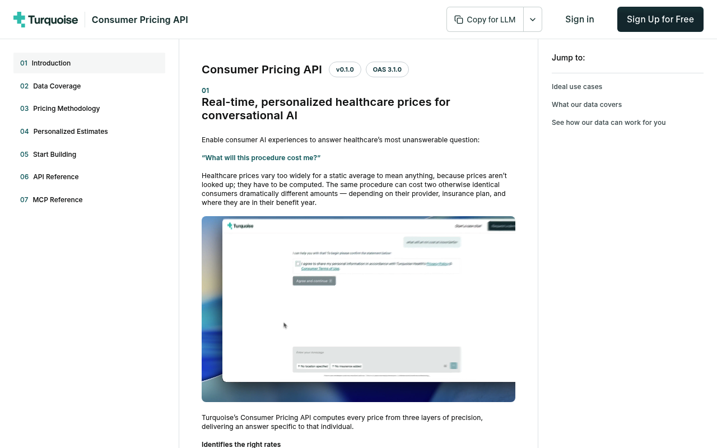Open the MCP Reference section
Image resolution: width=717 pixels, height=448 pixels.
[89, 200]
